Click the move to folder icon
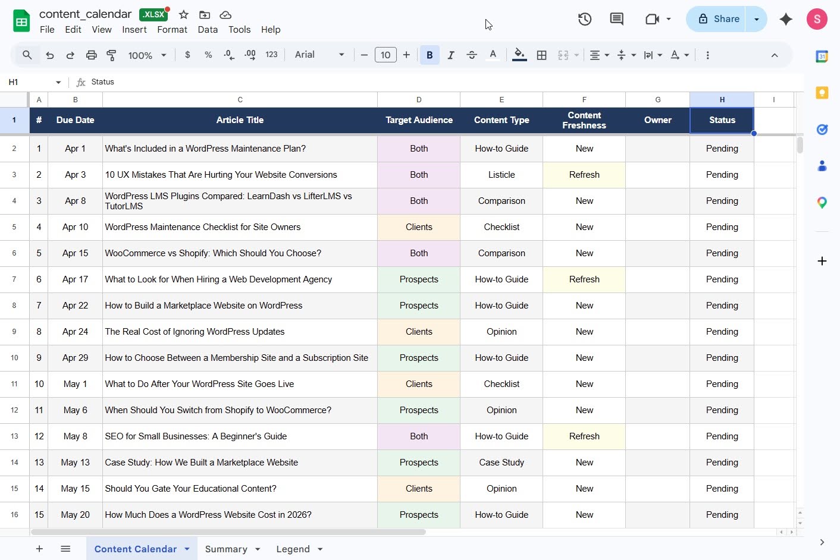Screen dimensions: 840x560 coord(205,15)
